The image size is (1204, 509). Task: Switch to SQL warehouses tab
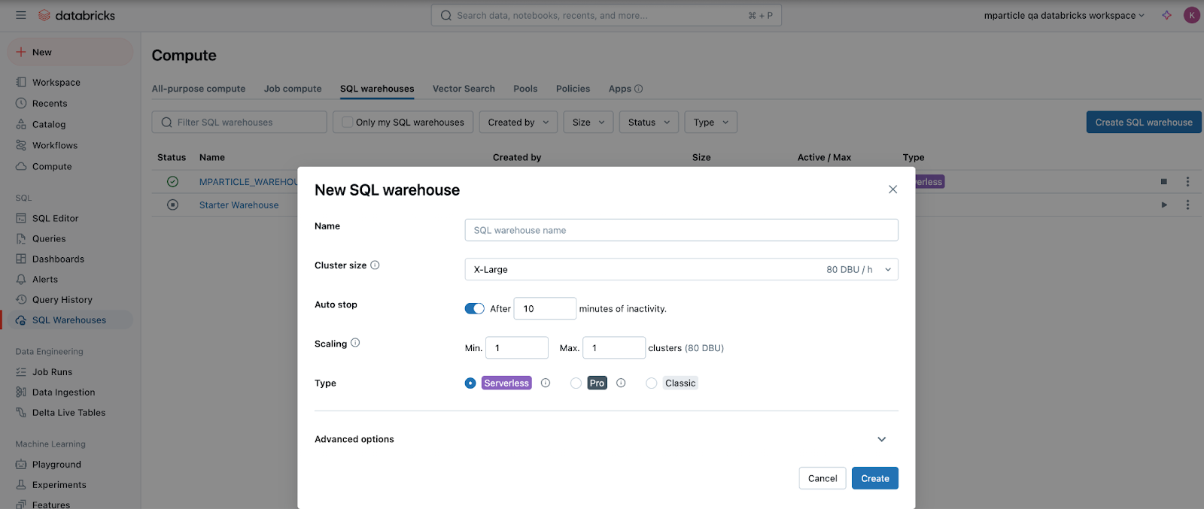377,89
